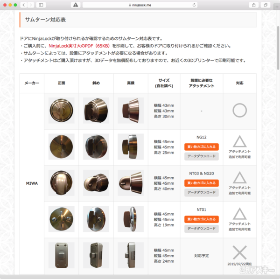
Task: Click diagonal photo in NG12 row
Action: point(96,146)
